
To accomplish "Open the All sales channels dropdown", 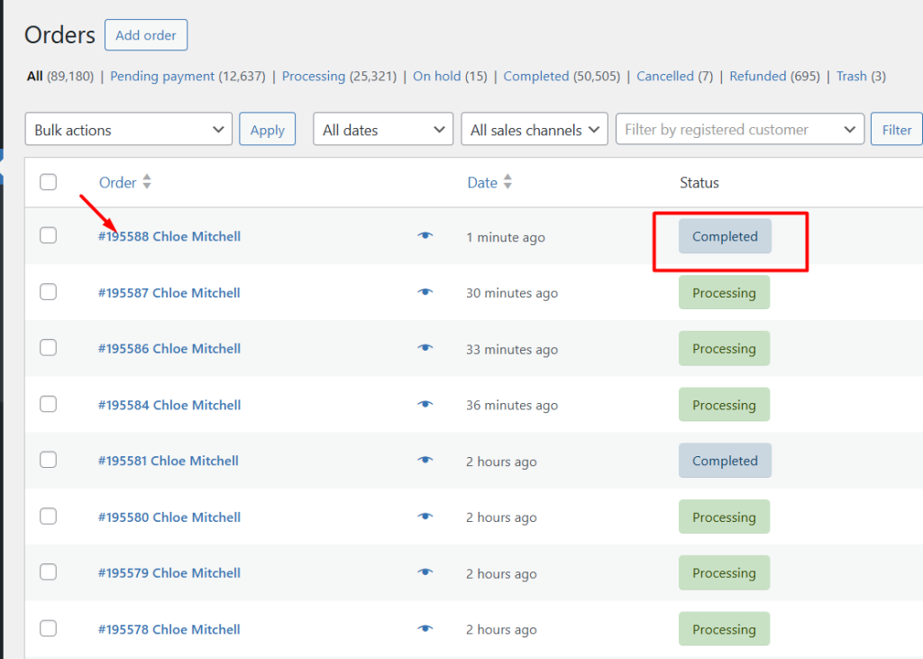I will point(534,129).
